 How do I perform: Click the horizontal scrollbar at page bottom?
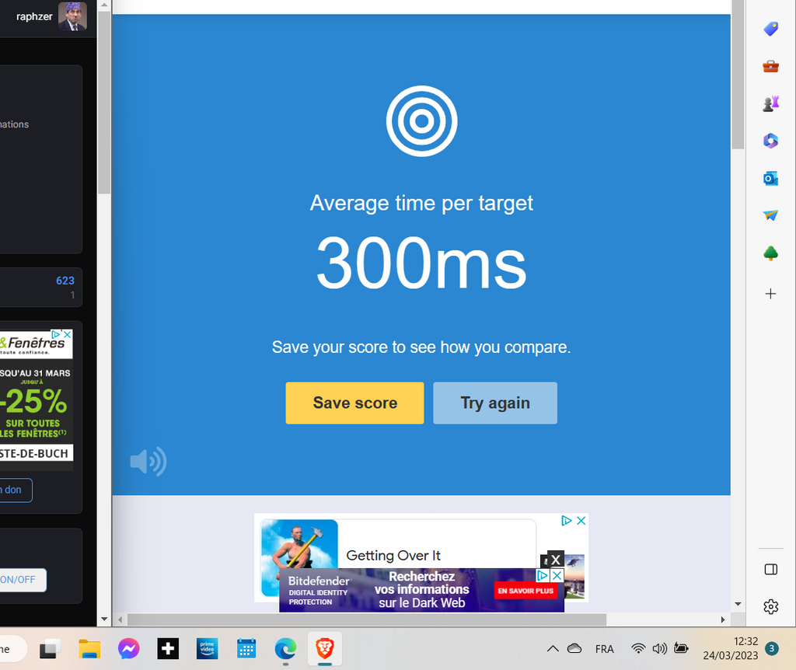366,619
